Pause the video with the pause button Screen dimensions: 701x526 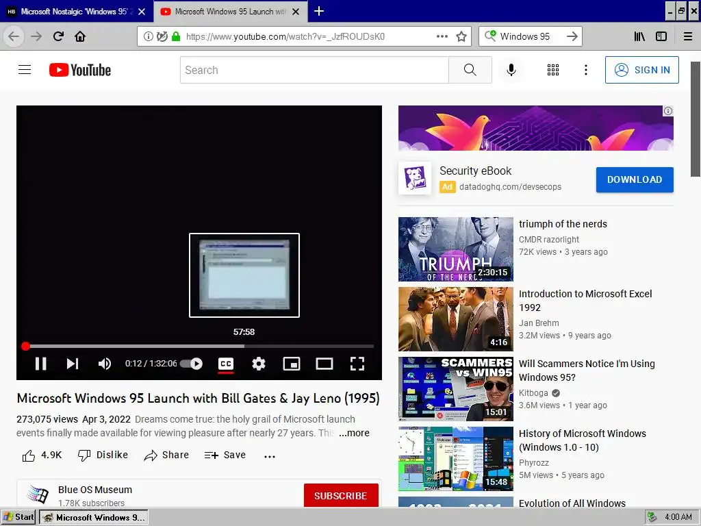[x=40, y=364]
